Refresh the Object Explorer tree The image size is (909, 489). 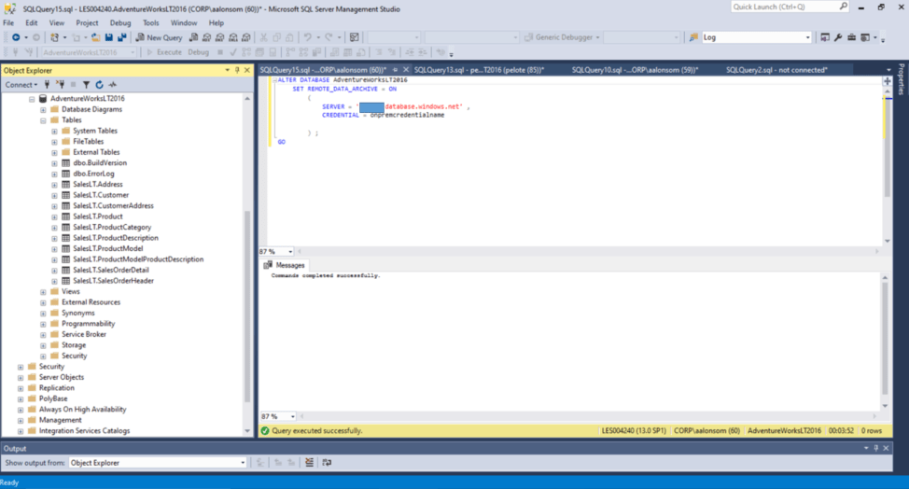99,85
